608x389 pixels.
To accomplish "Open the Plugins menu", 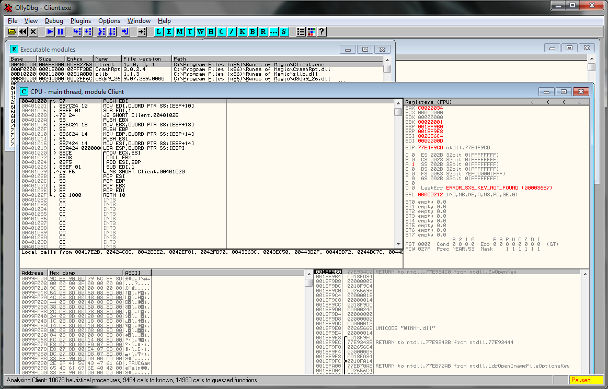I will pyautogui.click(x=81, y=21).
